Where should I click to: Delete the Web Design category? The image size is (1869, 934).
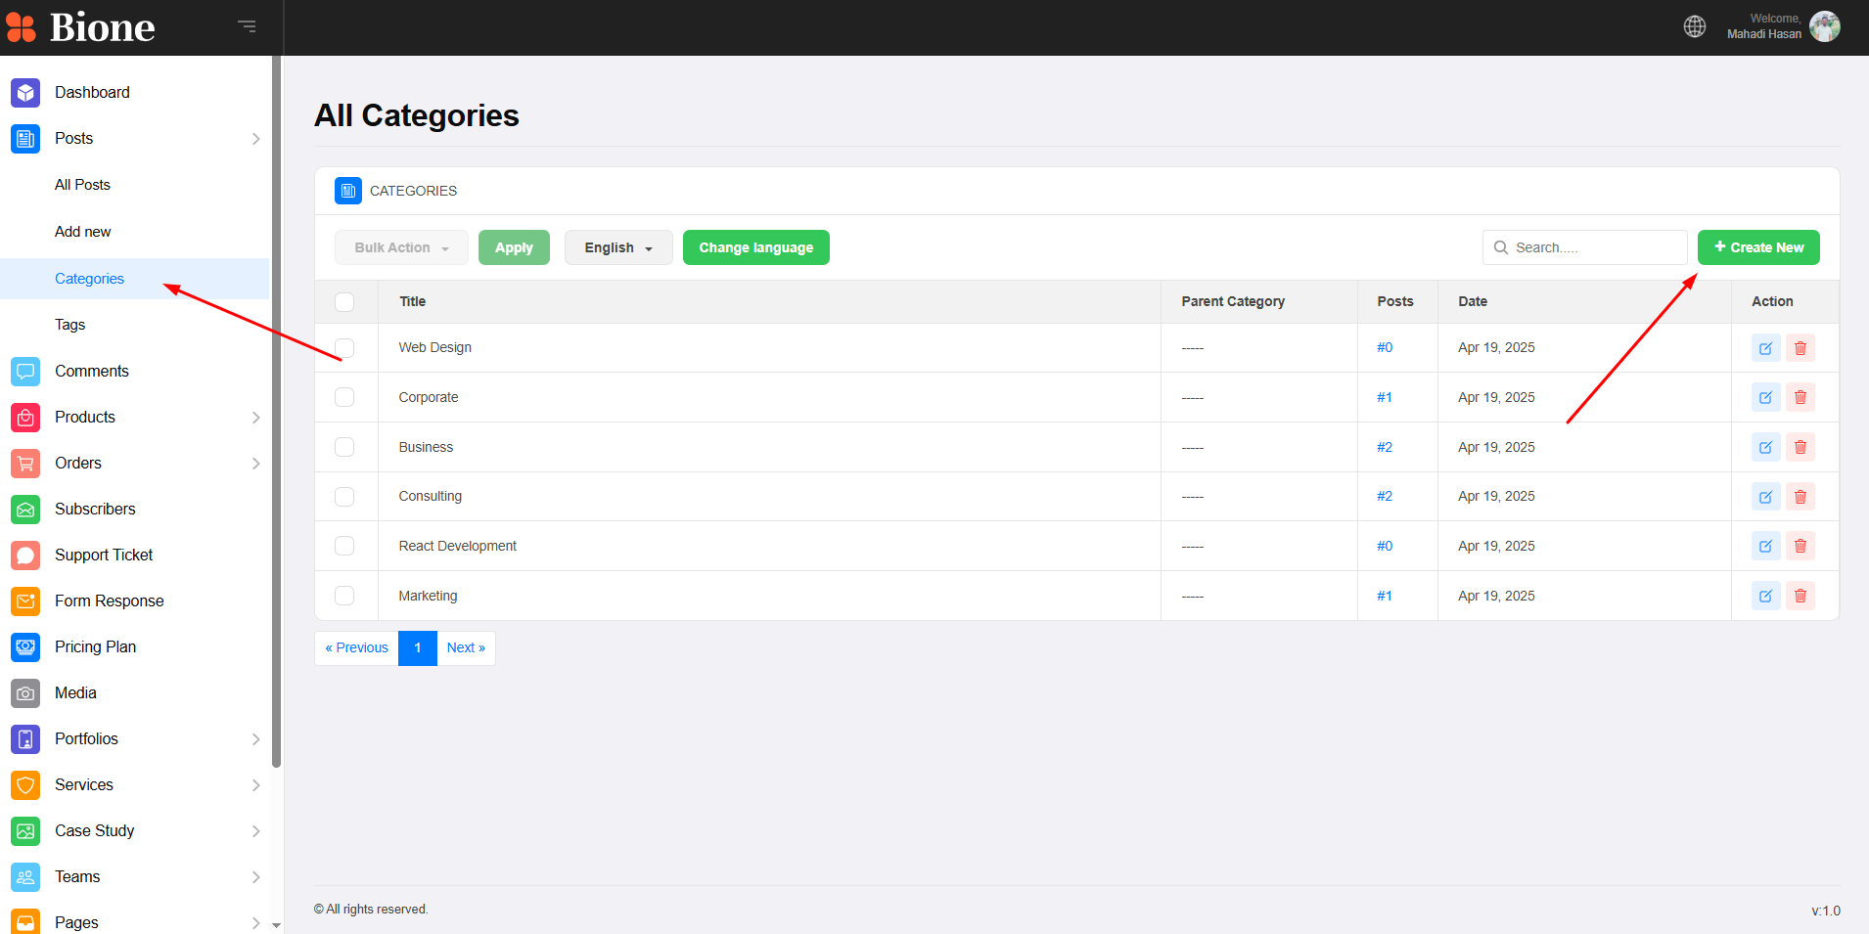coord(1801,348)
